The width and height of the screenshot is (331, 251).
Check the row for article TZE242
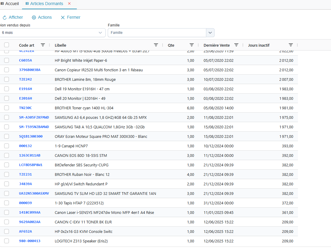point(7,79)
